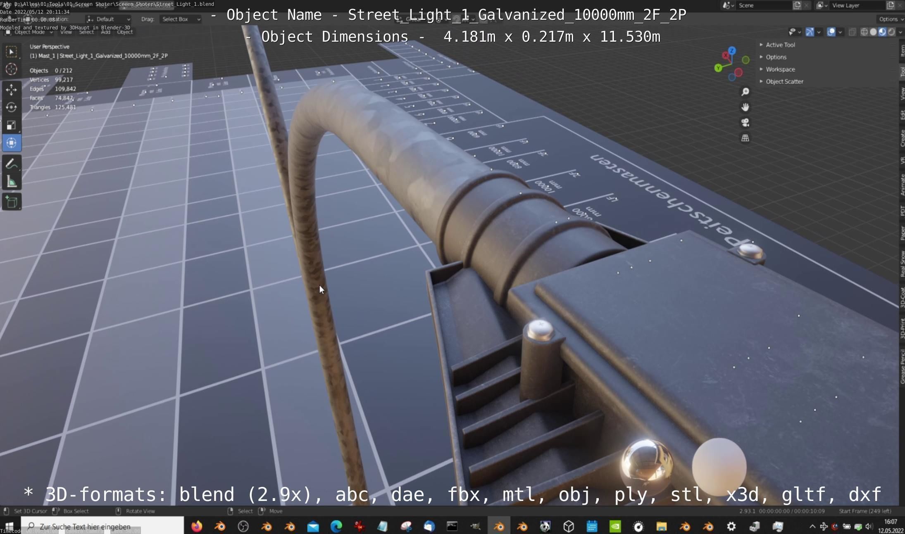Click the 3D Cursor tool
This screenshot has height=534, width=905.
click(12, 69)
